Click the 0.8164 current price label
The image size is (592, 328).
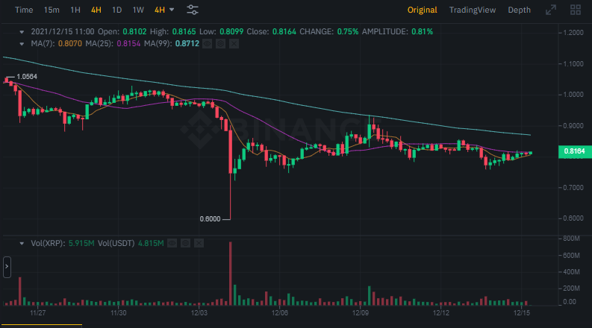tap(573, 151)
